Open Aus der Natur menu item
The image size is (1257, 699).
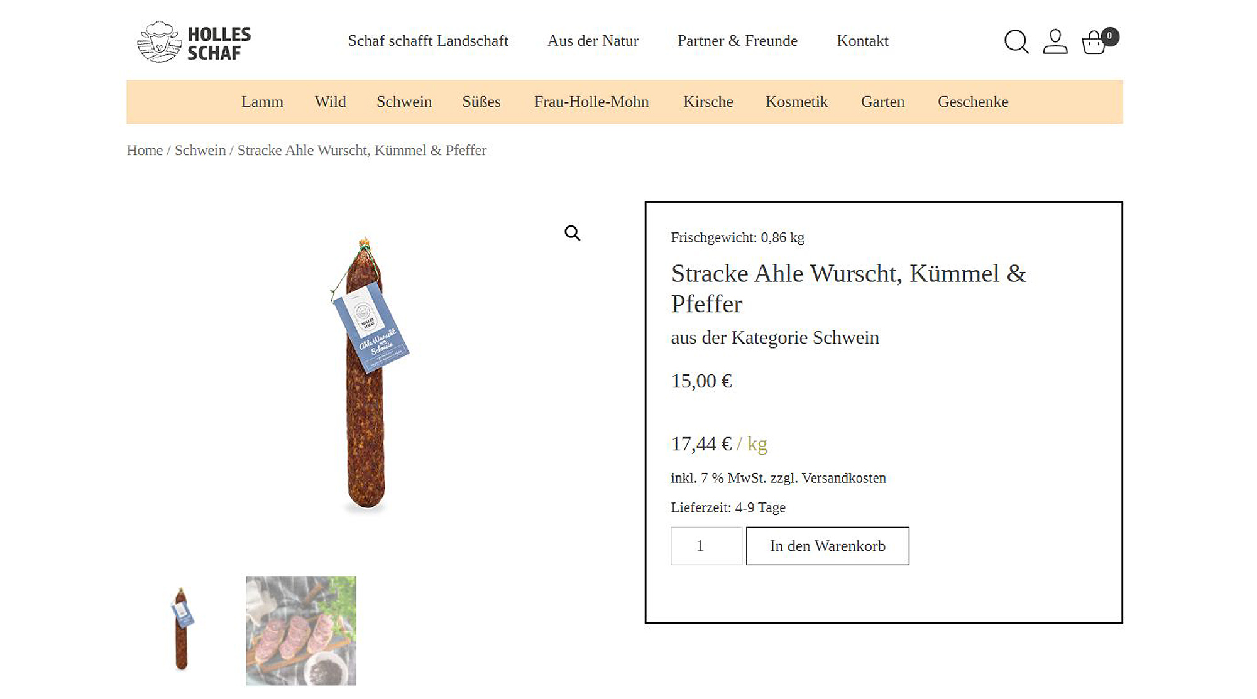[593, 41]
